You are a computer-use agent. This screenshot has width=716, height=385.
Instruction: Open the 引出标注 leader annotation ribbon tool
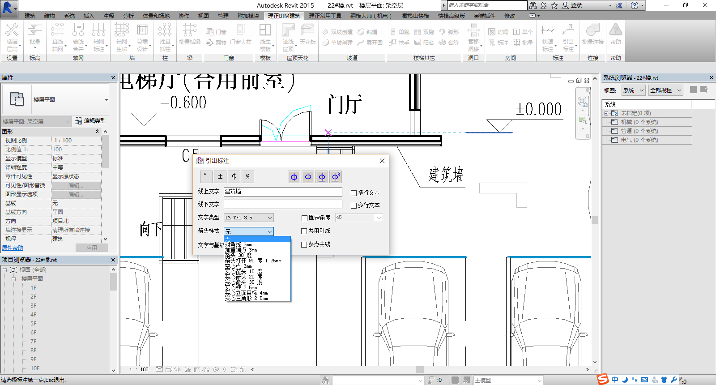pyautogui.click(x=568, y=37)
